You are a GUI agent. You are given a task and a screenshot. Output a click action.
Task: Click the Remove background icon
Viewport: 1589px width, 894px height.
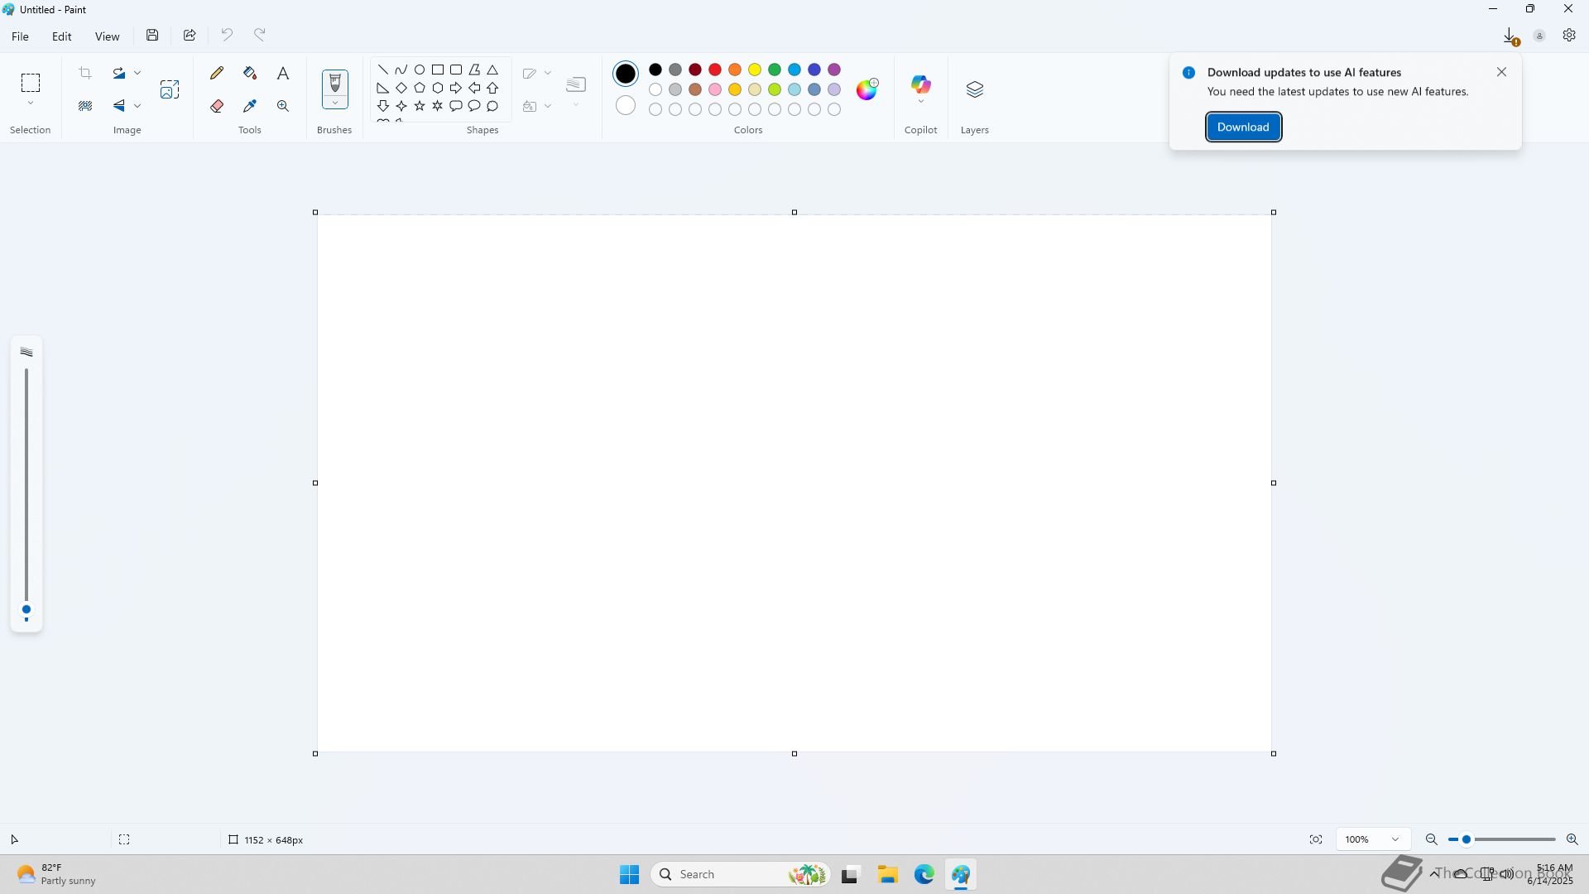click(x=85, y=106)
